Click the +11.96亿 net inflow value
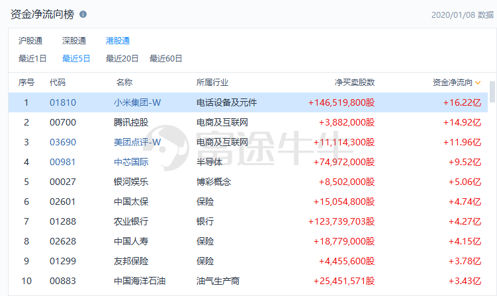The image size is (497, 296). [462, 142]
